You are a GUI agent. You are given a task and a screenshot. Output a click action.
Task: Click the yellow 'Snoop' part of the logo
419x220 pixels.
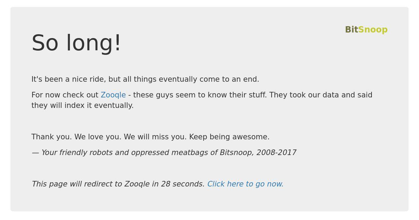pyautogui.click(x=373, y=30)
